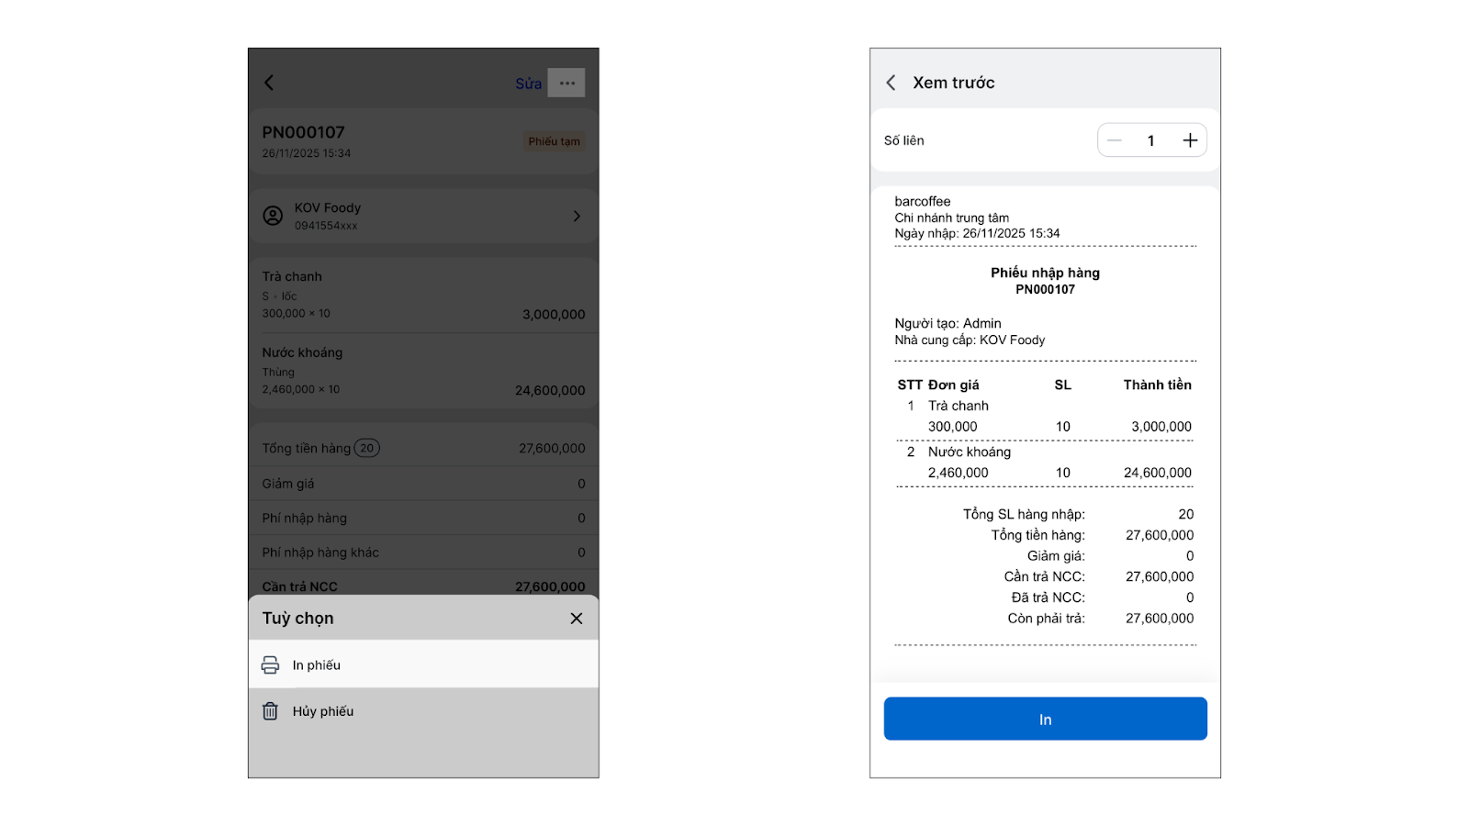1469x826 pixels.
Task: Go back from Xem trước preview screen
Action: pyautogui.click(x=891, y=83)
